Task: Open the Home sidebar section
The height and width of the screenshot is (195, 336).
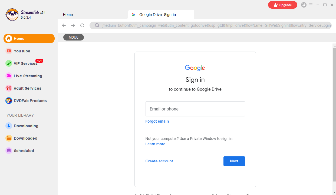Action: pyautogui.click(x=29, y=38)
